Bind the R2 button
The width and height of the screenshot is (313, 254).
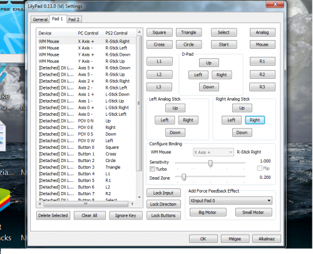[x=262, y=74]
